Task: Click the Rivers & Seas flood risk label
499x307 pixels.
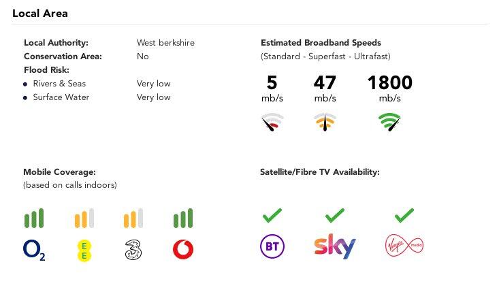Action: [59, 84]
